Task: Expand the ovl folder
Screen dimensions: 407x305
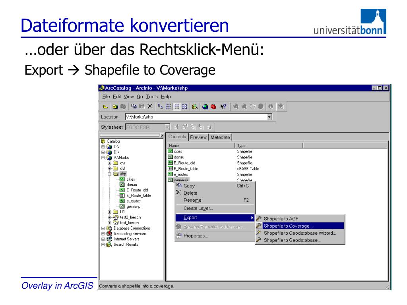Action: click(110, 168)
